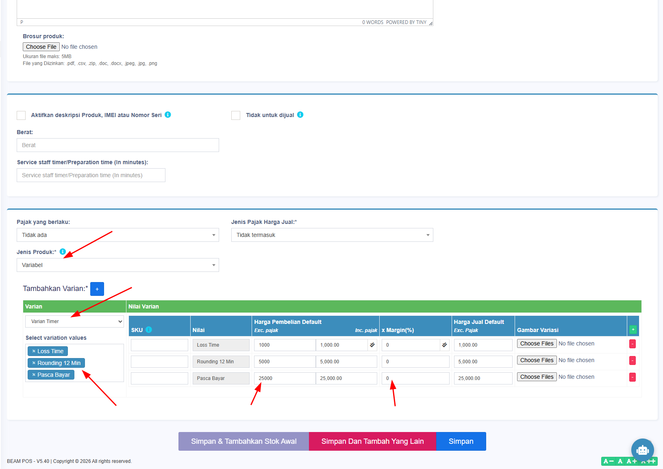Open Jenis Produk dropdown showing Variabel
Viewport: 663px width, 469px height.
coord(118,265)
